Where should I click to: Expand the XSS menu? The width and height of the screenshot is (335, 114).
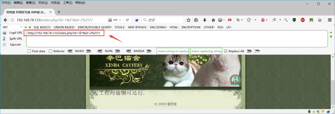(221, 27)
